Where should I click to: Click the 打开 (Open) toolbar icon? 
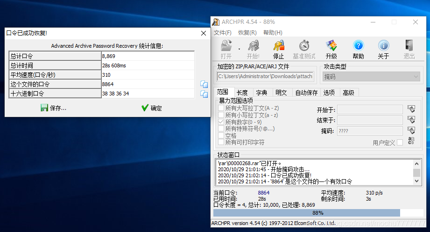click(x=226, y=49)
